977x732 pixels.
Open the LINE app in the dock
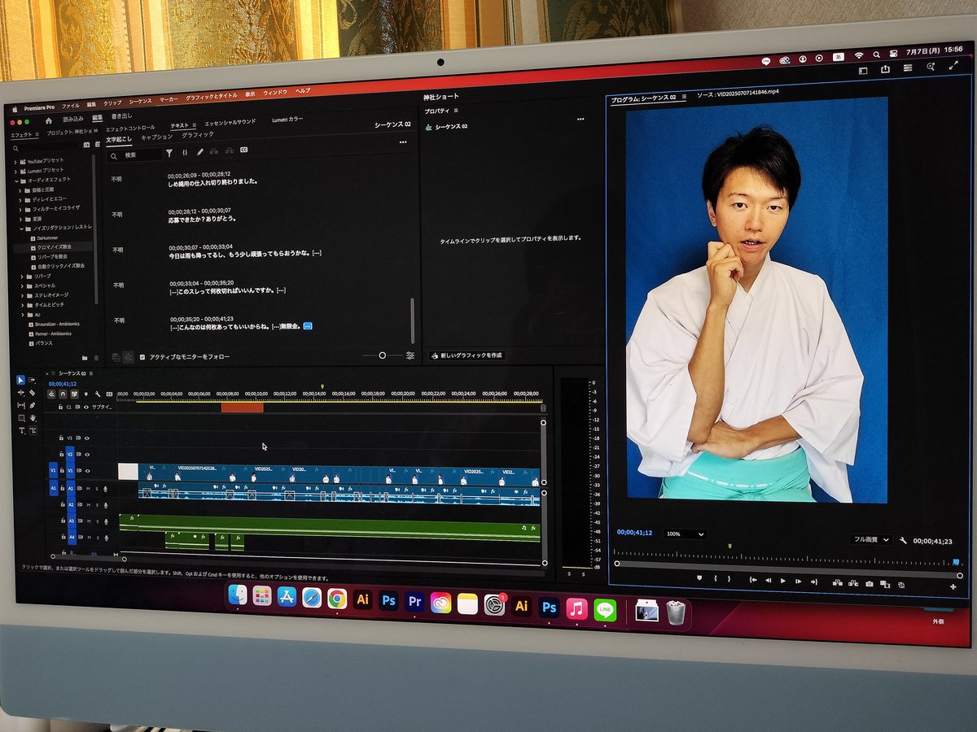click(x=605, y=610)
